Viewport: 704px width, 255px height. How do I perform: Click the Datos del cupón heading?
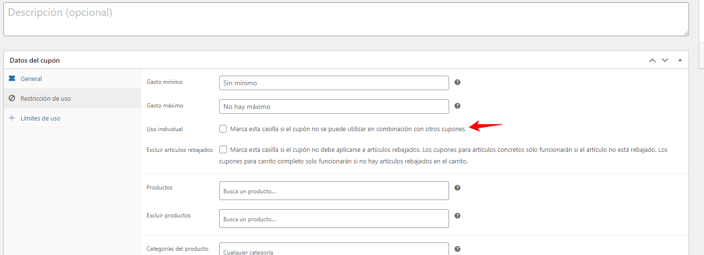click(35, 61)
